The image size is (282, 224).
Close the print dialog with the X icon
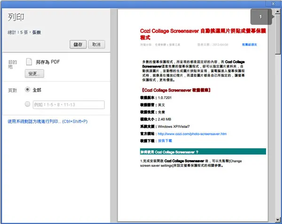coord(273,4)
